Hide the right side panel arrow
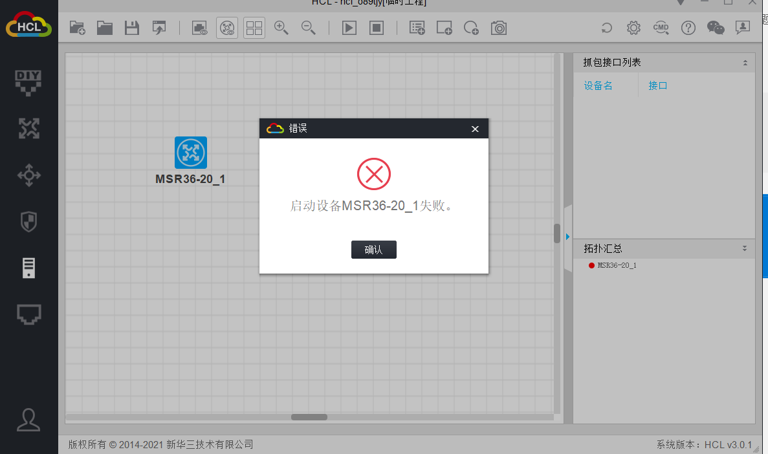768x454 pixels. point(567,237)
